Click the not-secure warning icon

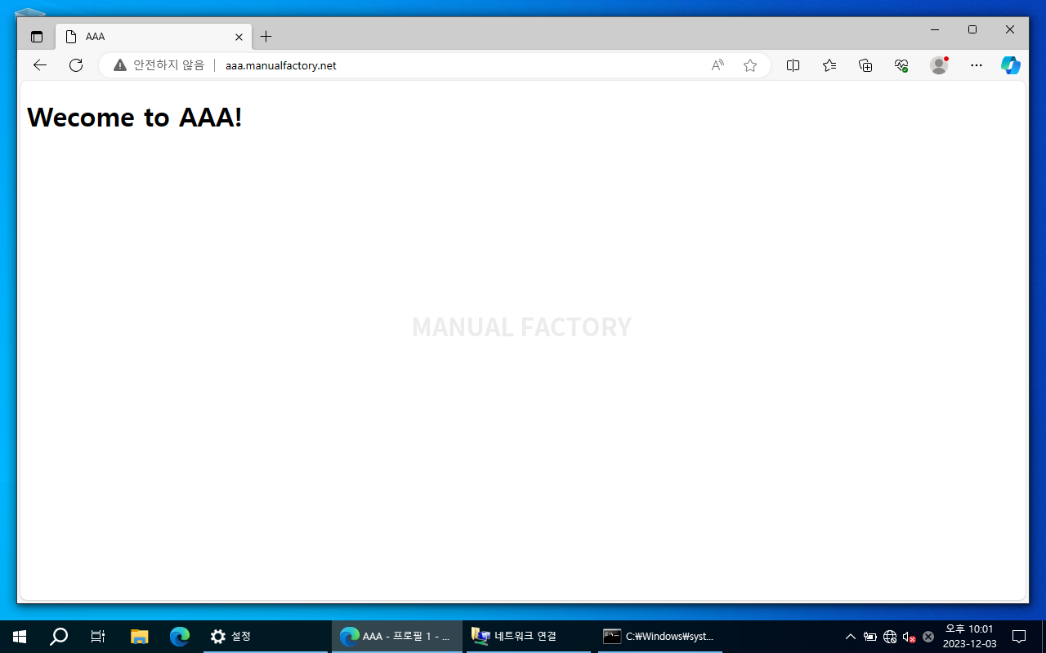(120, 65)
